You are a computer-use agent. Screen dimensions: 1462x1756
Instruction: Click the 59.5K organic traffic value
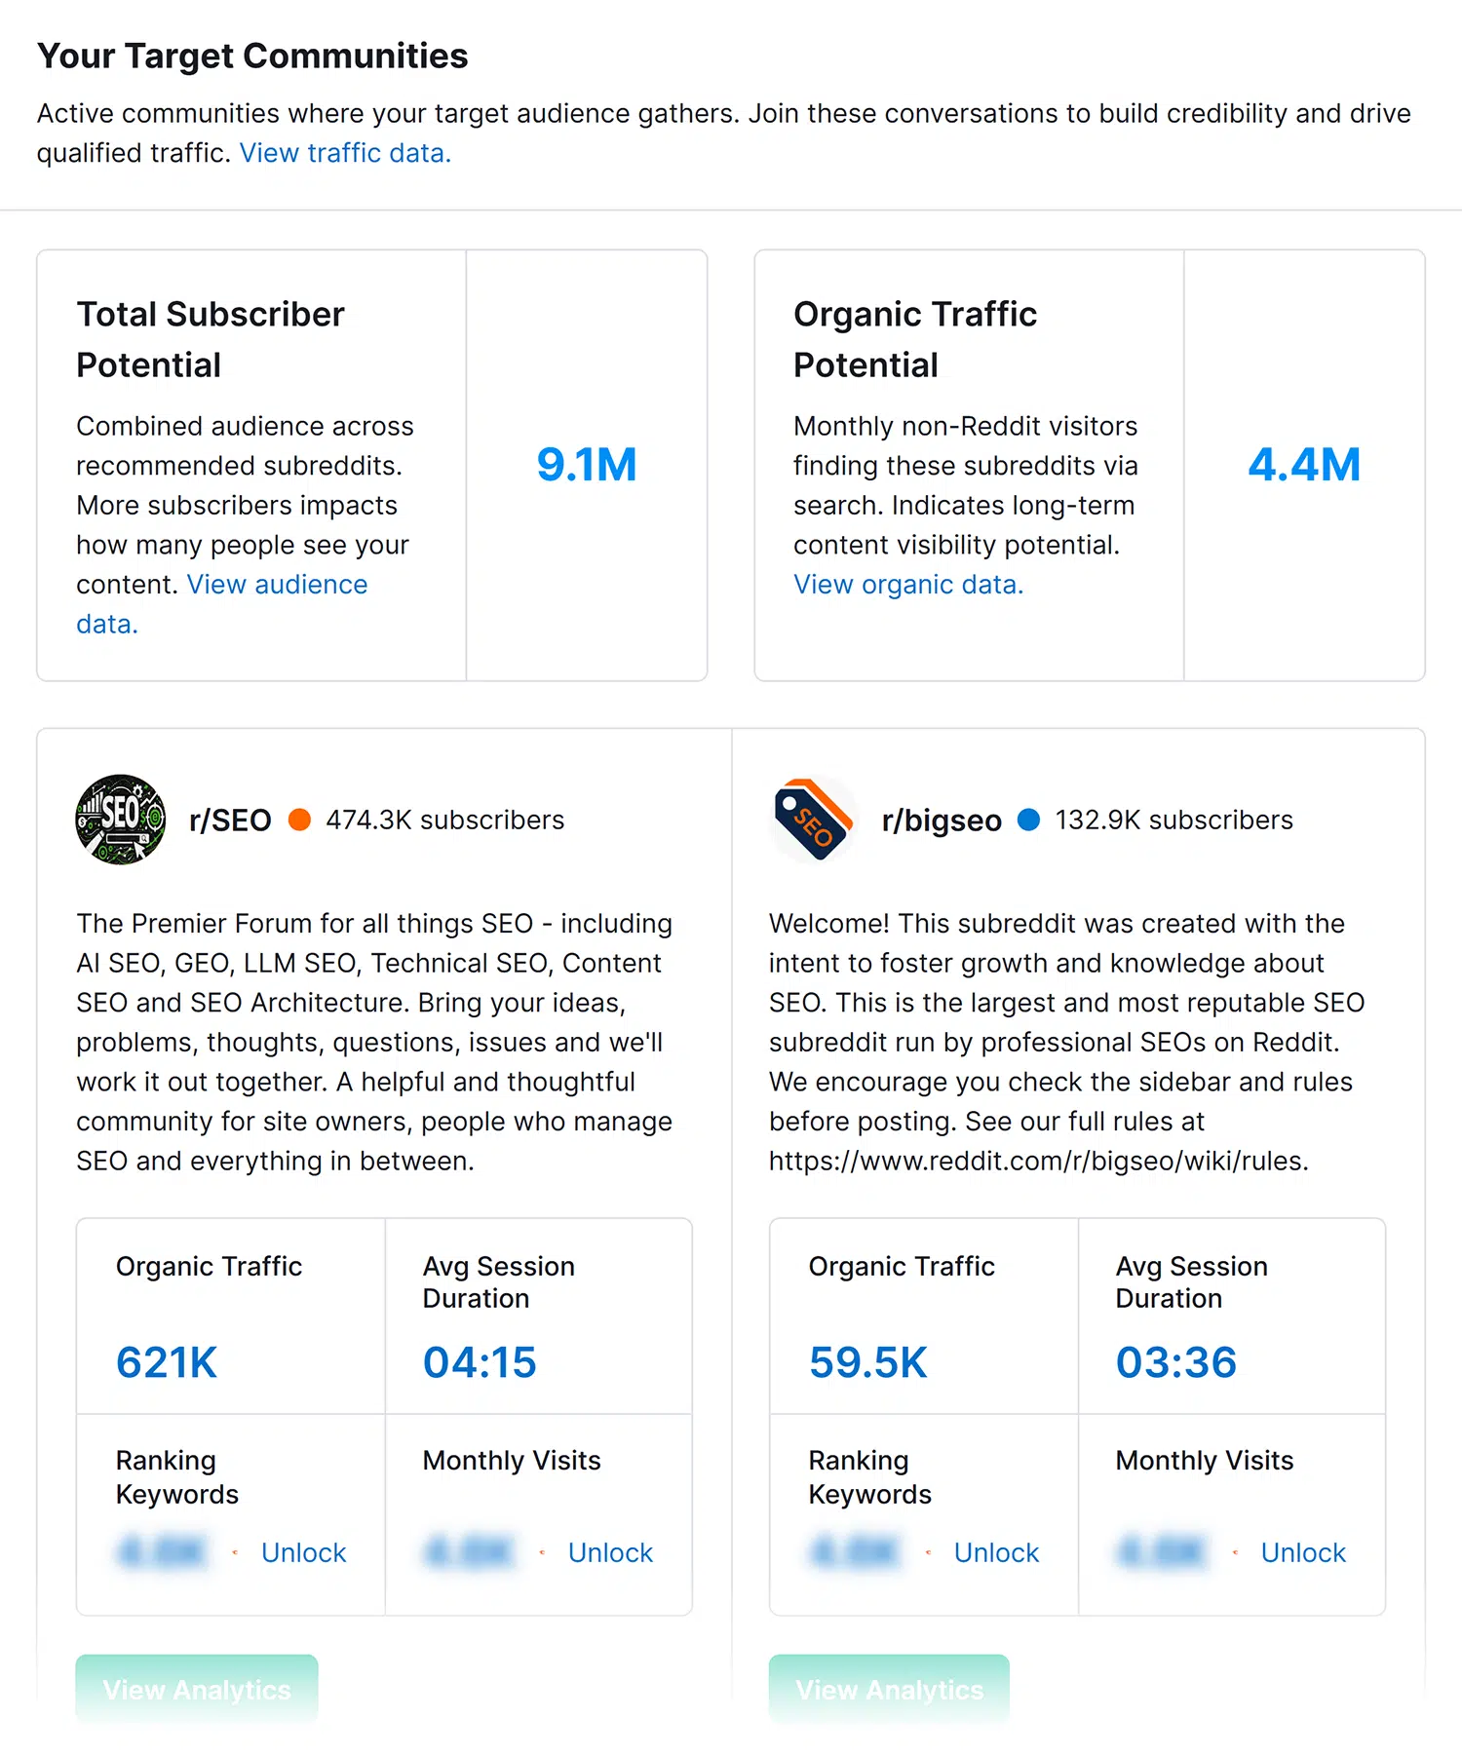pyautogui.click(x=868, y=1362)
